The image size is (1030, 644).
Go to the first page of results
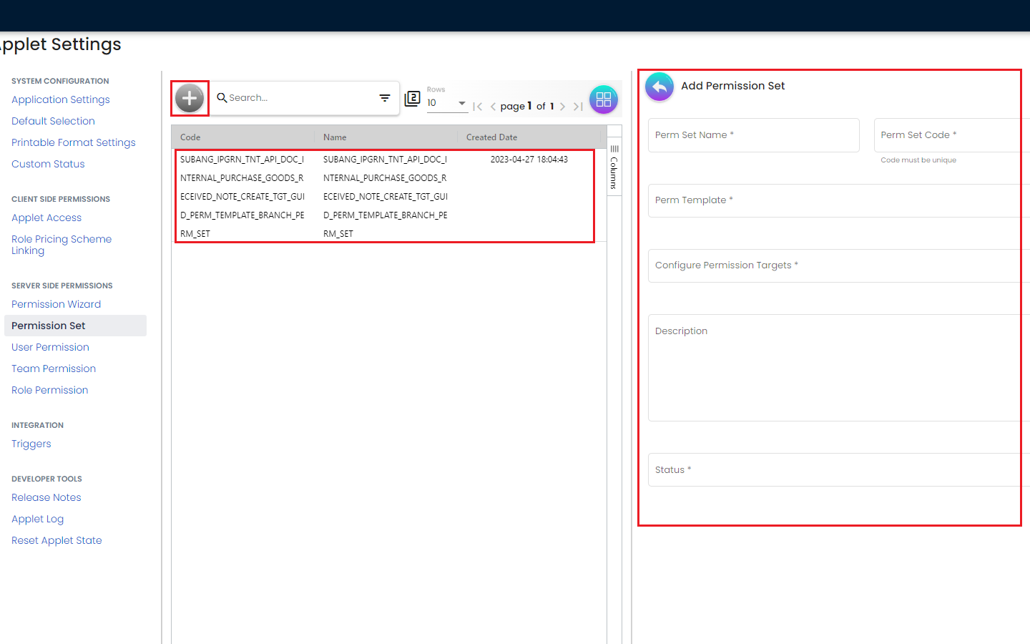tap(478, 107)
